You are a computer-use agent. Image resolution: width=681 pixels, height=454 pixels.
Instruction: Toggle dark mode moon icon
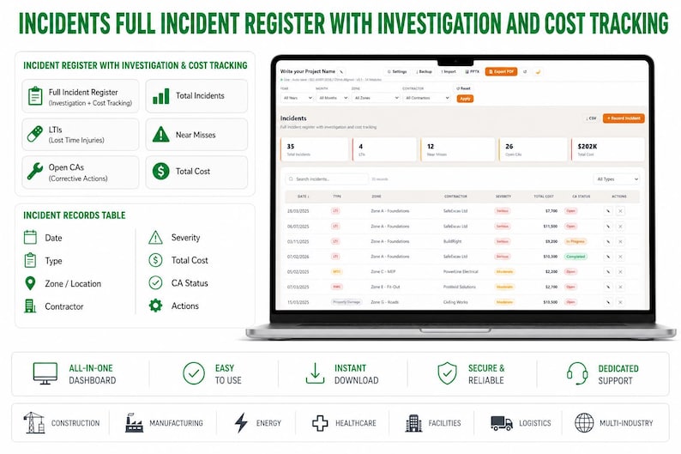pos(538,72)
